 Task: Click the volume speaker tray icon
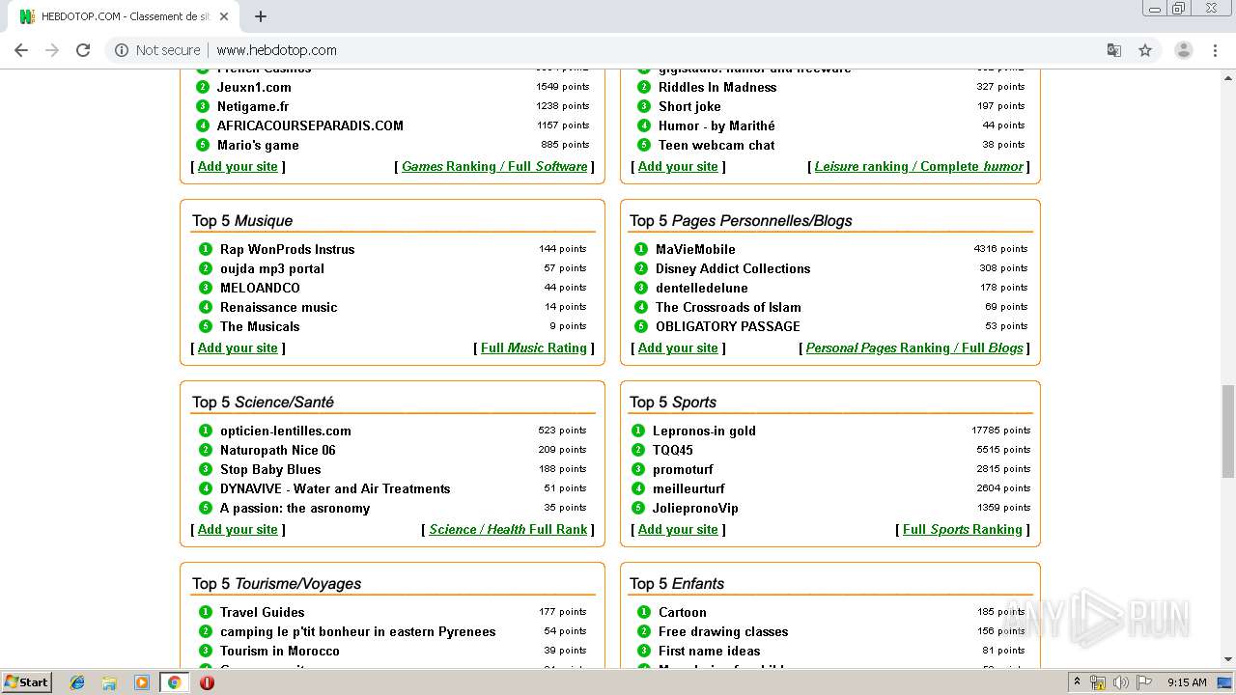pyautogui.click(x=1120, y=682)
